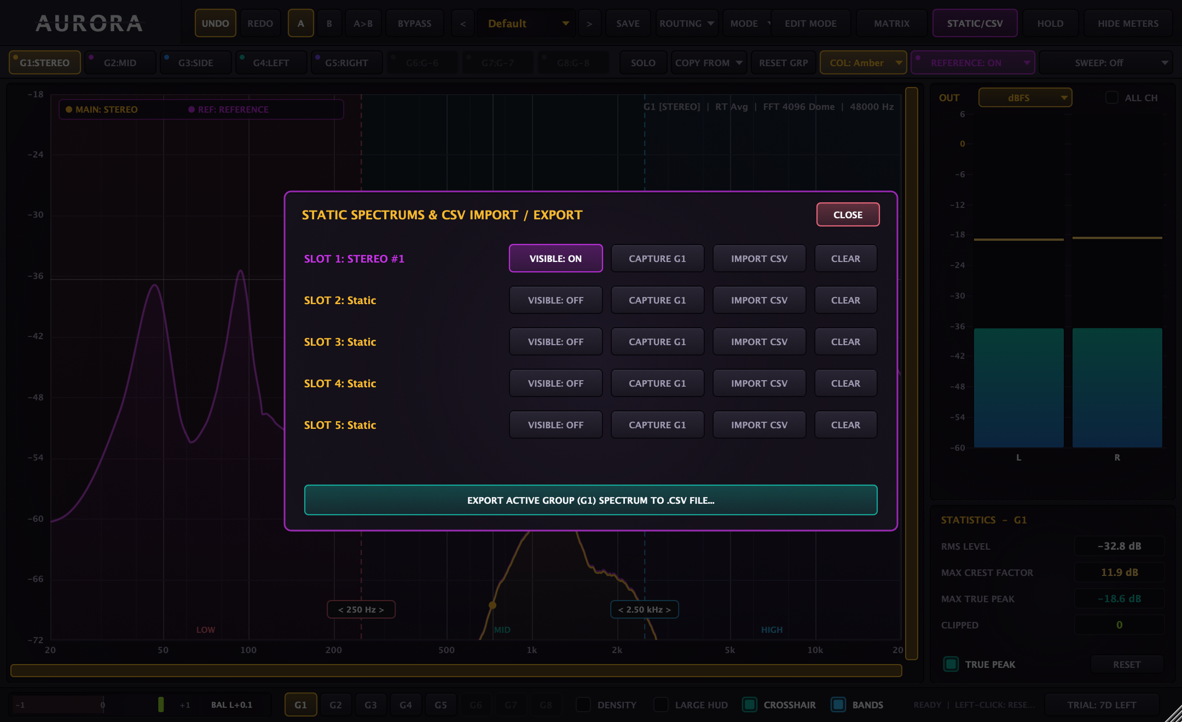Click the previous preset arrow button
This screenshot has width=1182, height=722.
point(463,24)
